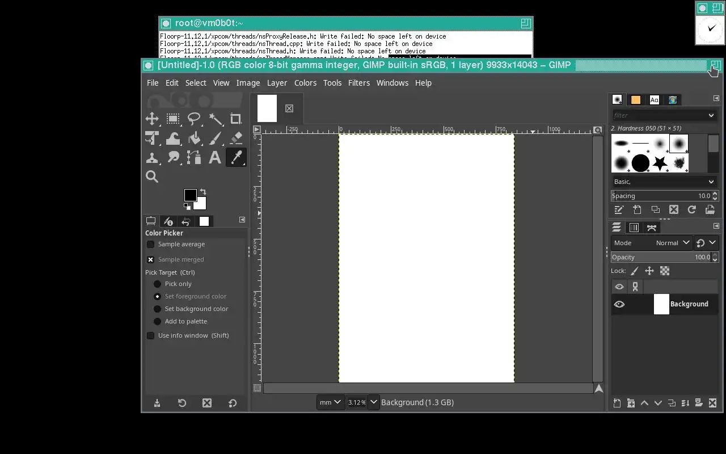Open the brushes dock tab configuration menu
The width and height of the screenshot is (726, 454).
tap(716, 98)
